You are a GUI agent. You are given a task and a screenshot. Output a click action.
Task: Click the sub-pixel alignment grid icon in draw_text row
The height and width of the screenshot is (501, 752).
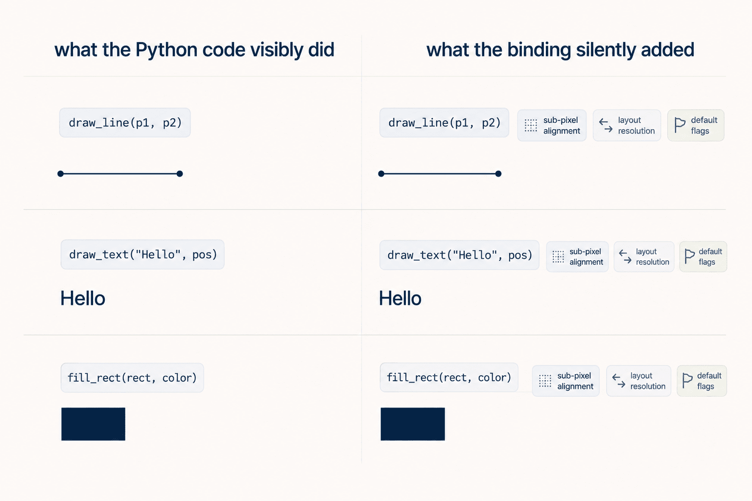(558, 257)
